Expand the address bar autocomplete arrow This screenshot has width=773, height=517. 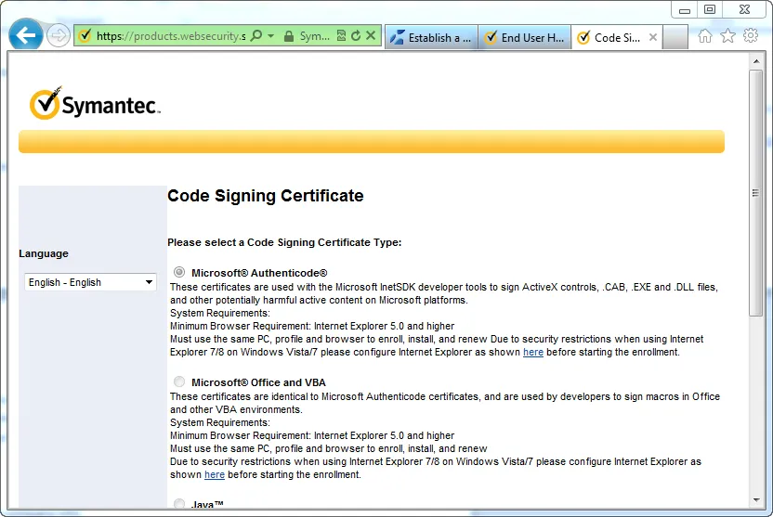coord(270,36)
